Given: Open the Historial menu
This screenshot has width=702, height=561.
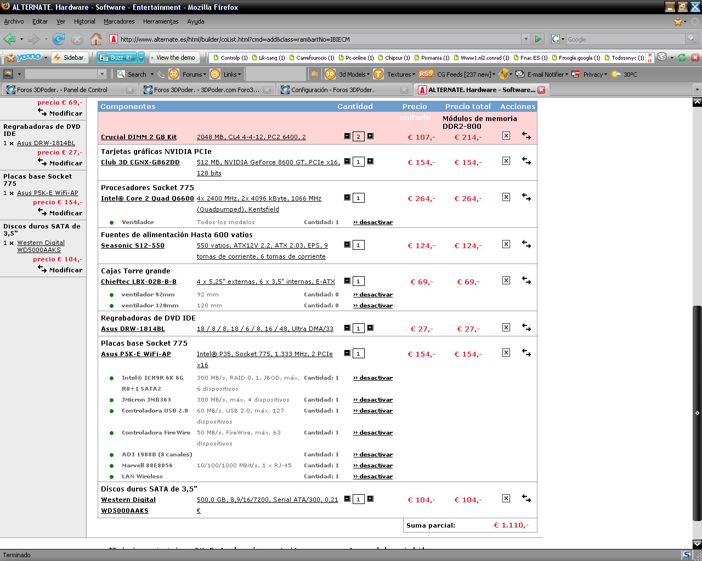Looking at the screenshot, I should pos(84,21).
